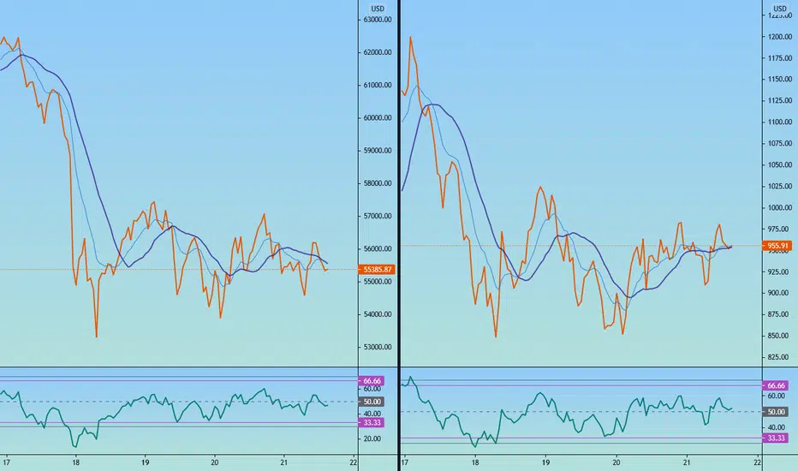Open the USD currency selector above 1200.00
This screenshot has width=798, height=471.
point(780,9)
